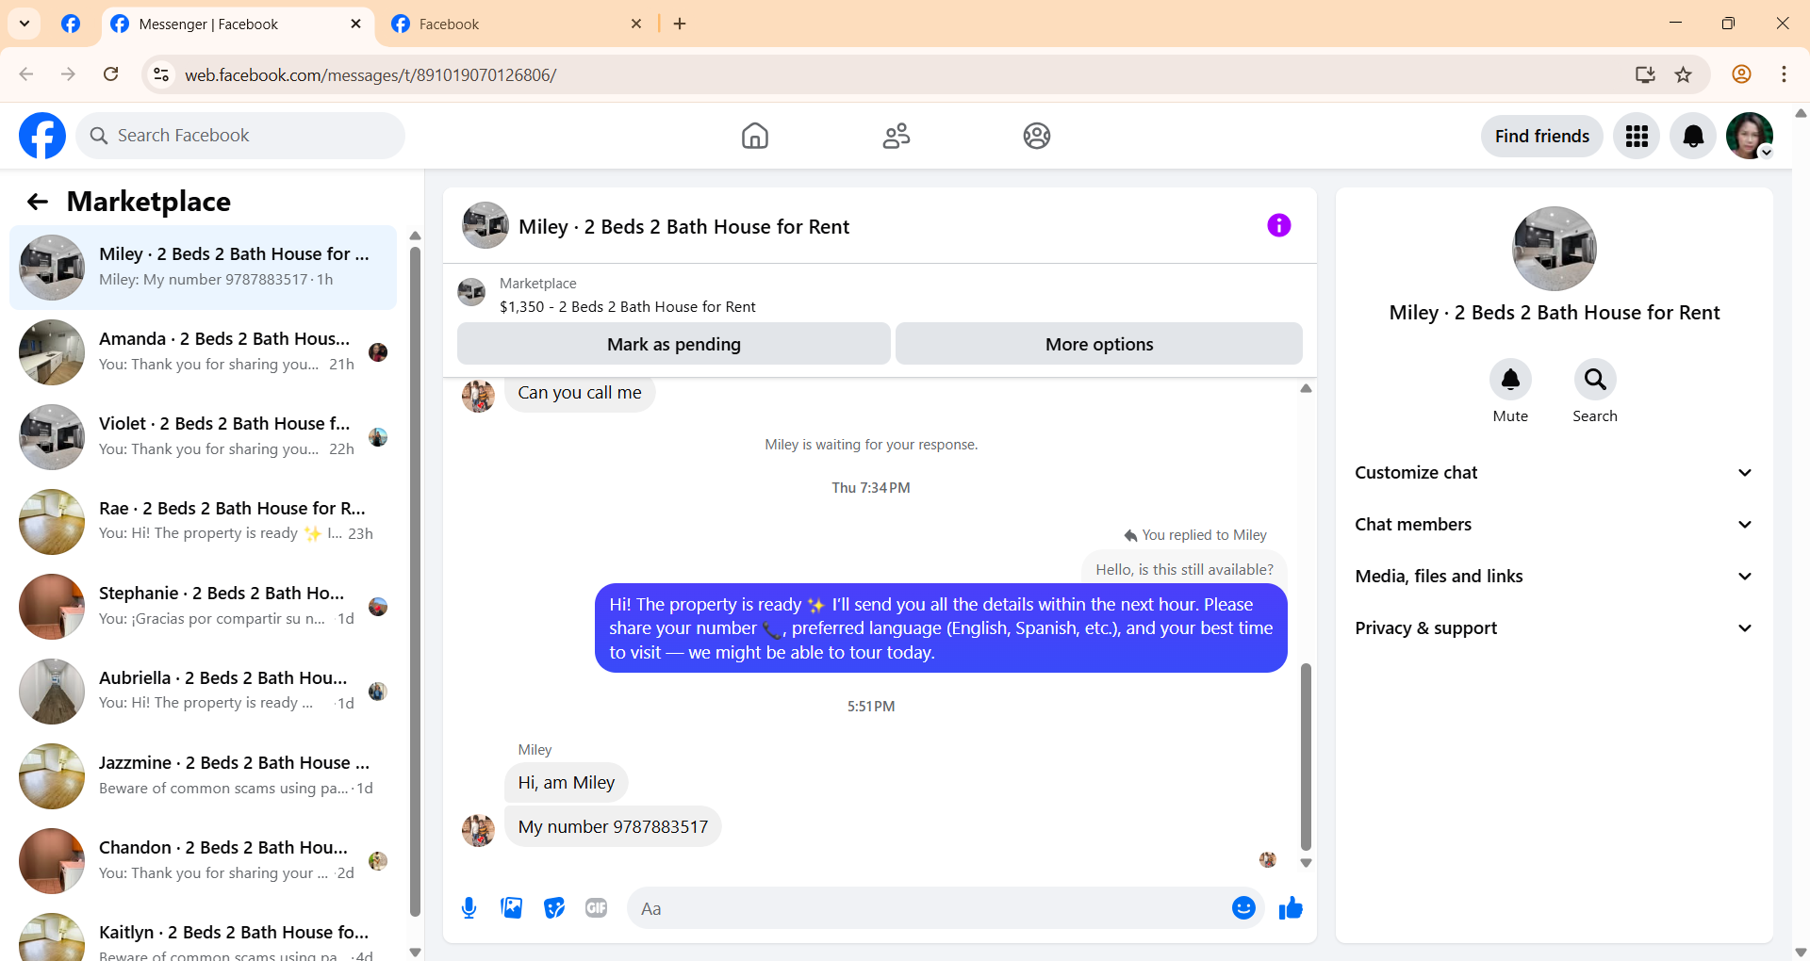Click the "Hi, am Miley" message
The height and width of the screenshot is (961, 1810).
pyautogui.click(x=567, y=783)
